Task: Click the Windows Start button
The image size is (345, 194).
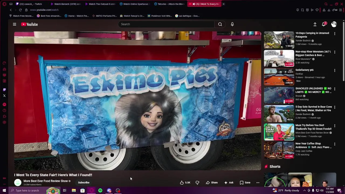Action: tap(4, 190)
